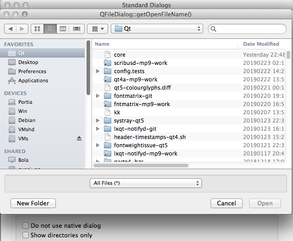Enable Do not use native dialog

[26, 225]
